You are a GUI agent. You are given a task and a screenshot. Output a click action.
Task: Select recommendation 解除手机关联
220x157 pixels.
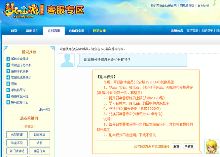pos(20,71)
